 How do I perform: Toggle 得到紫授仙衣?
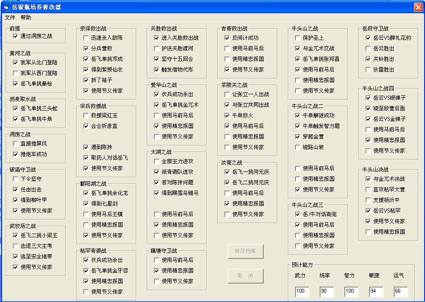tap(86, 70)
